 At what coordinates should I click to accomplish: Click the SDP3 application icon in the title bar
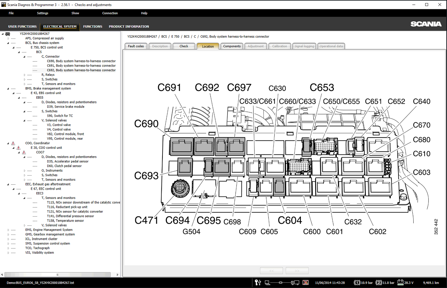pyautogui.click(x=4, y=5)
